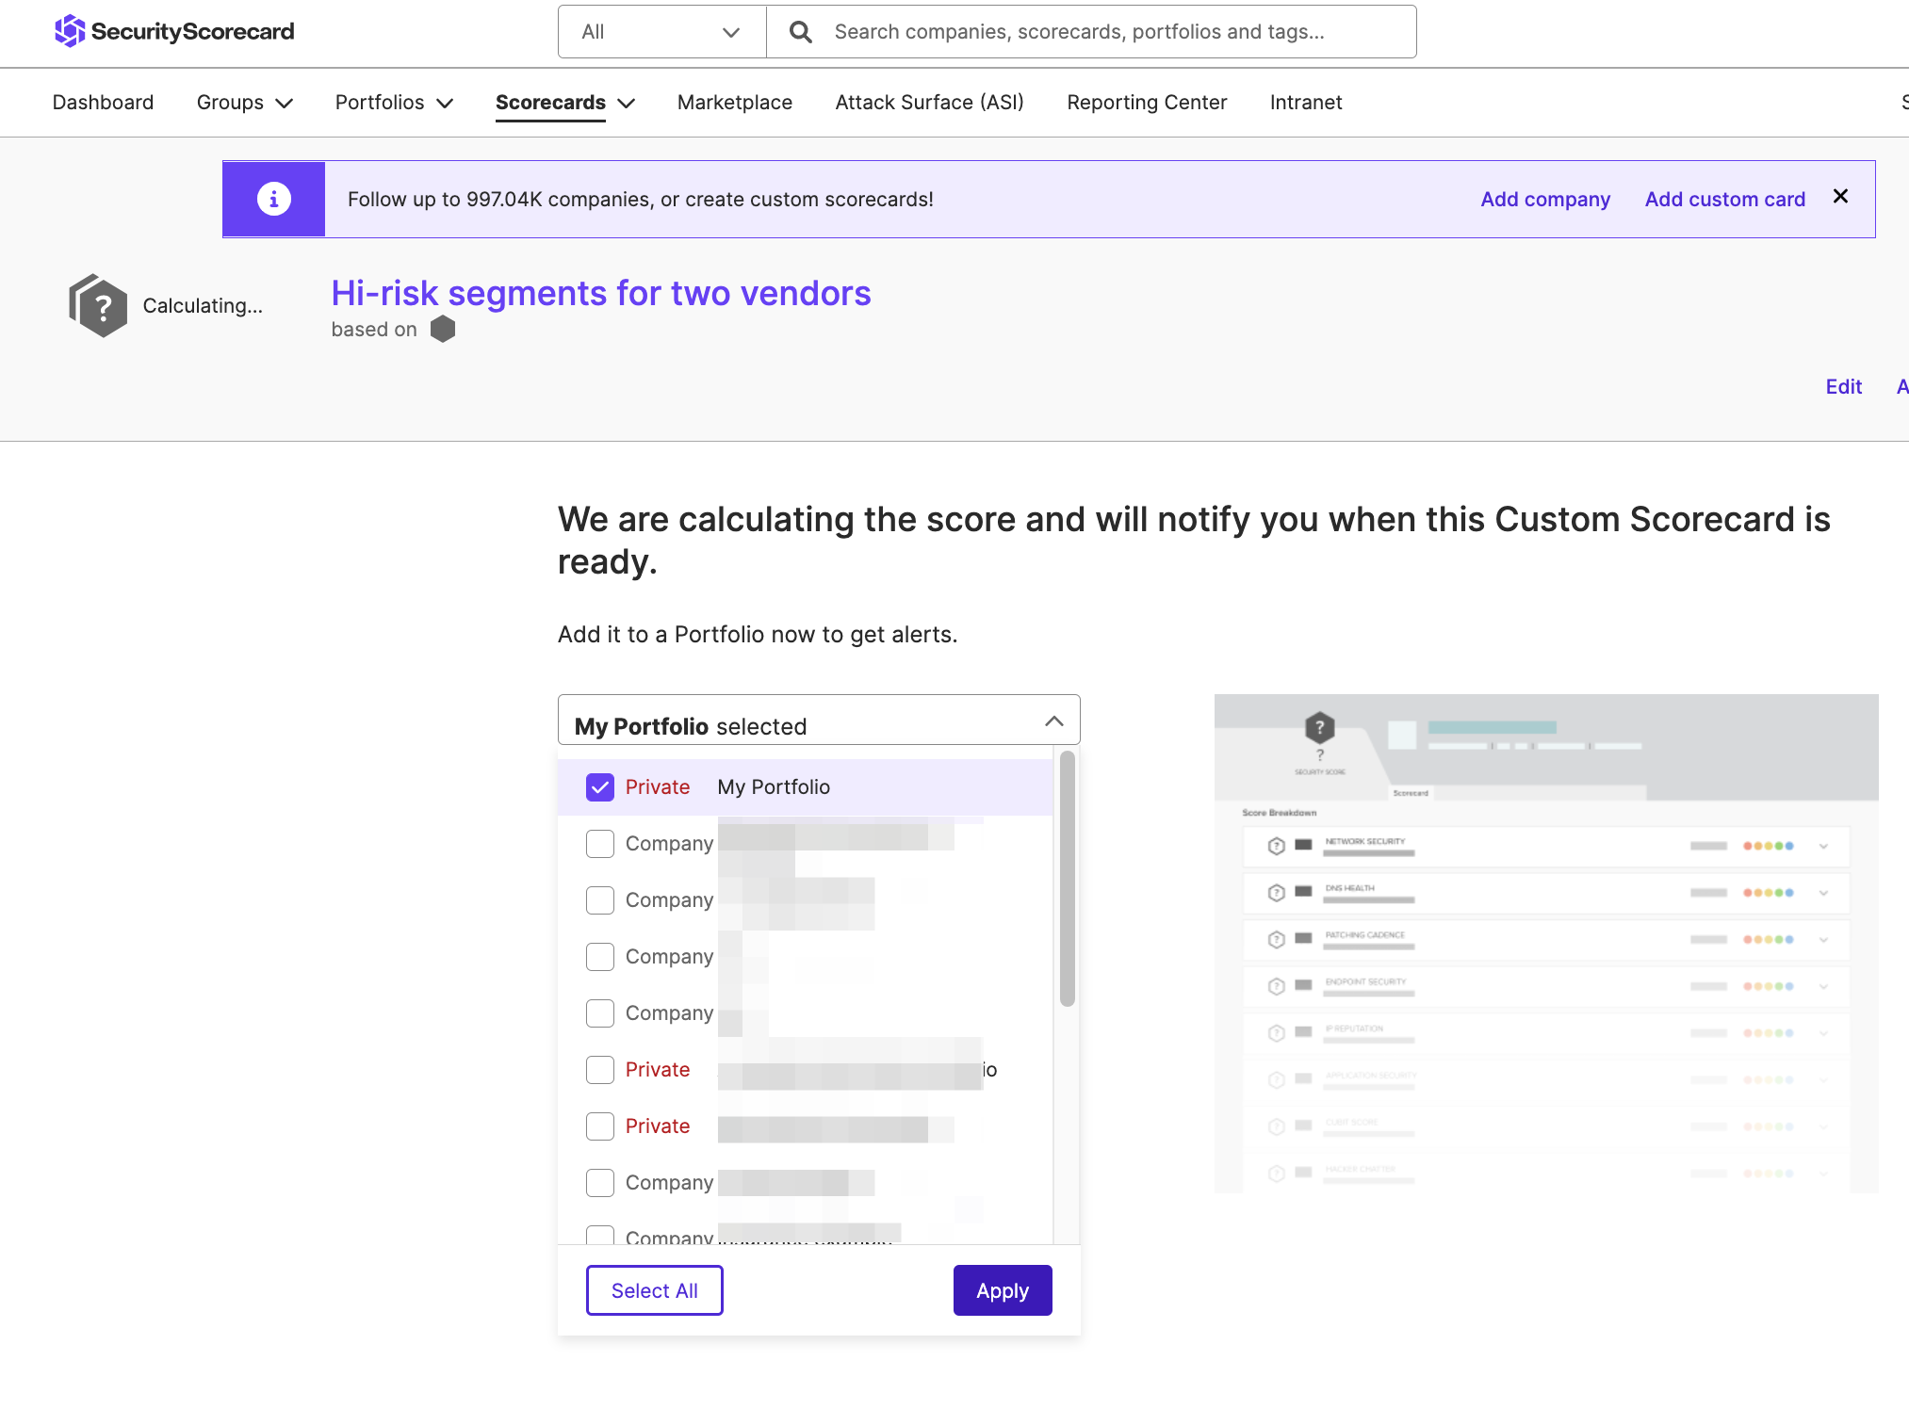Click the info icon in the banner
1909x1409 pixels.
click(x=274, y=199)
